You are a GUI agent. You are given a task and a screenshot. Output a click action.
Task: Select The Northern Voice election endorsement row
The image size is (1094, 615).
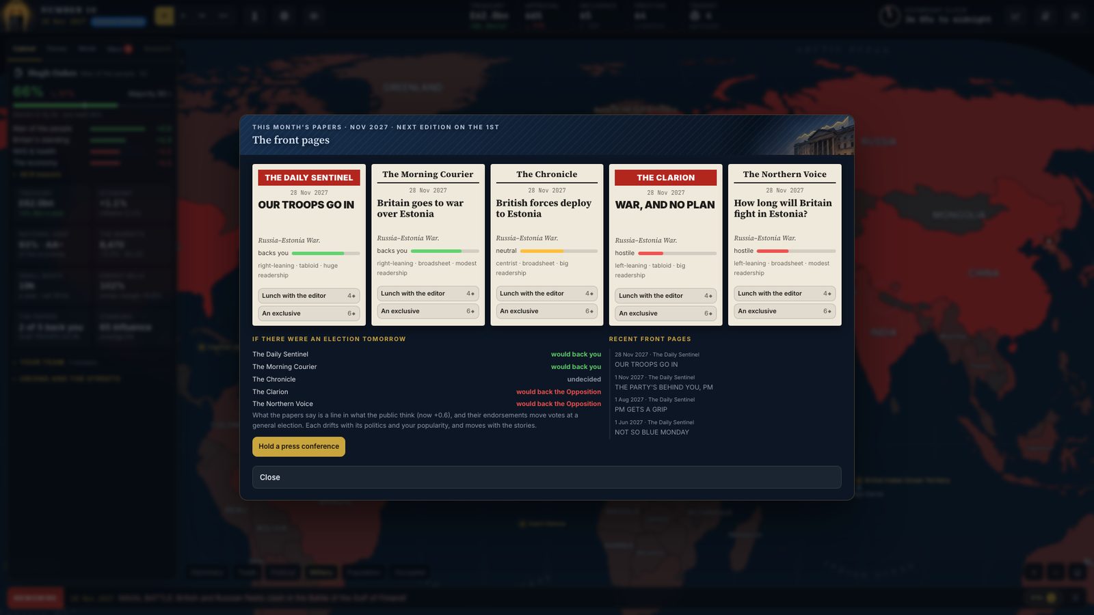[x=427, y=404]
